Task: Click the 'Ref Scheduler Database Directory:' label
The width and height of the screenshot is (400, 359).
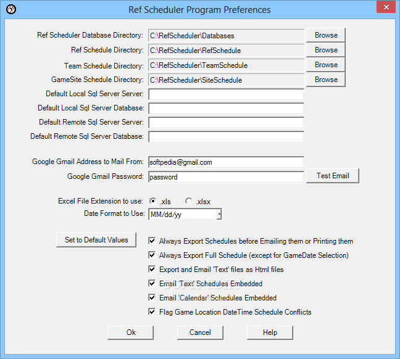Action: click(90, 35)
